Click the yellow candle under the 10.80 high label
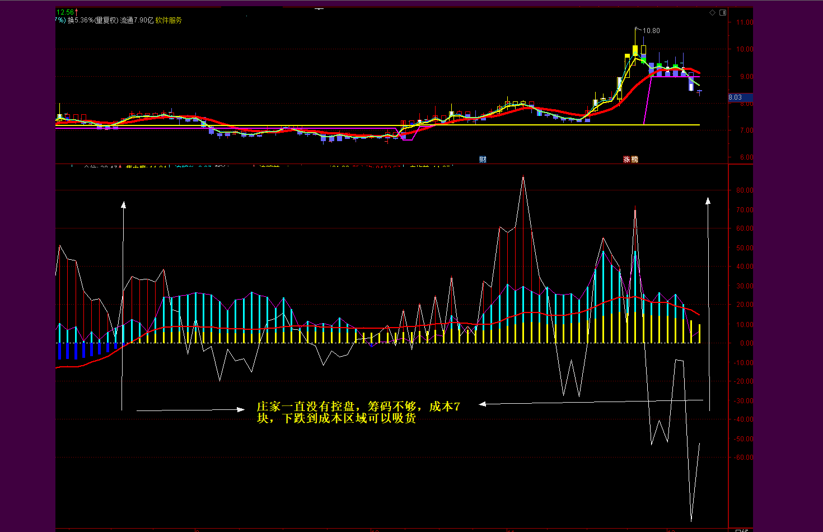The height and width of the screenshot is (532, 823). 635,51
